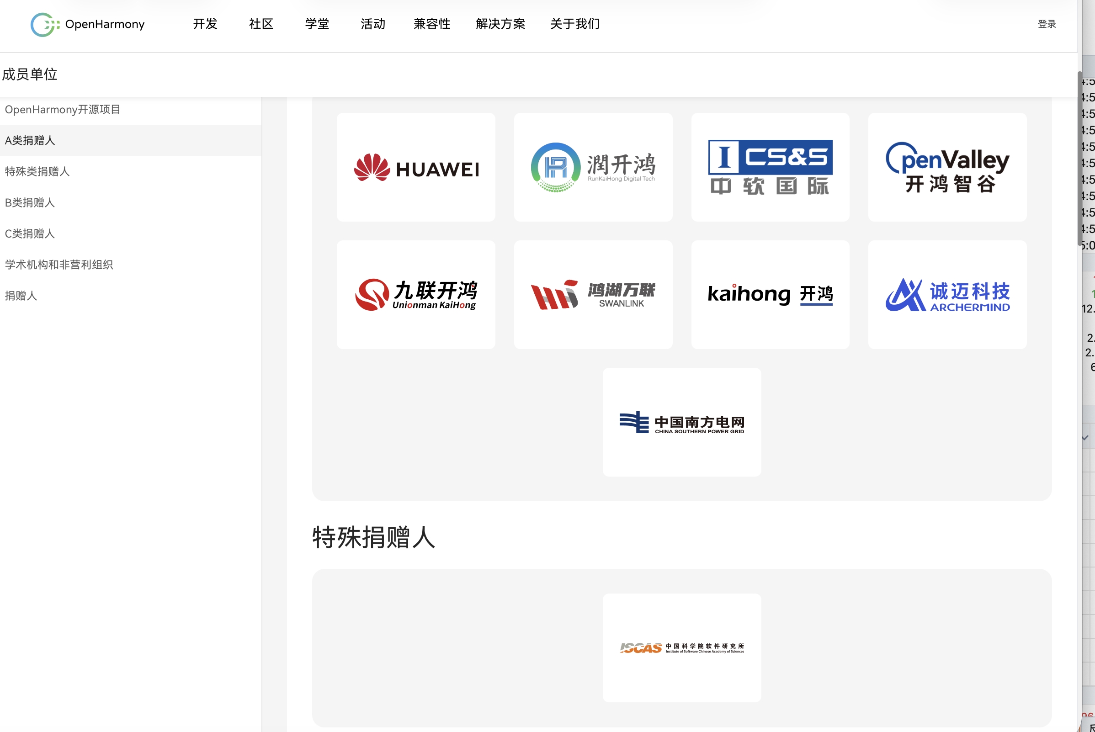Select the CS&S 中软国际 logo card
Viewport: 1095px width, 732px height.
(x=770, y=167)
